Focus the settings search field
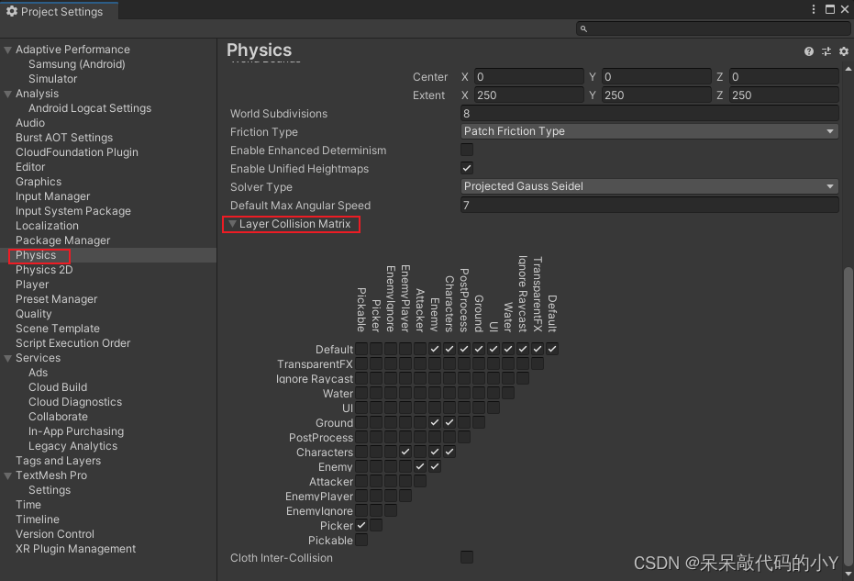The image size is (854, 581). [713, 28]
